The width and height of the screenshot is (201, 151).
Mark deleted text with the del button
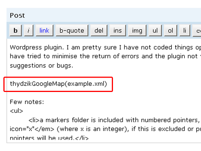point(99,30)
